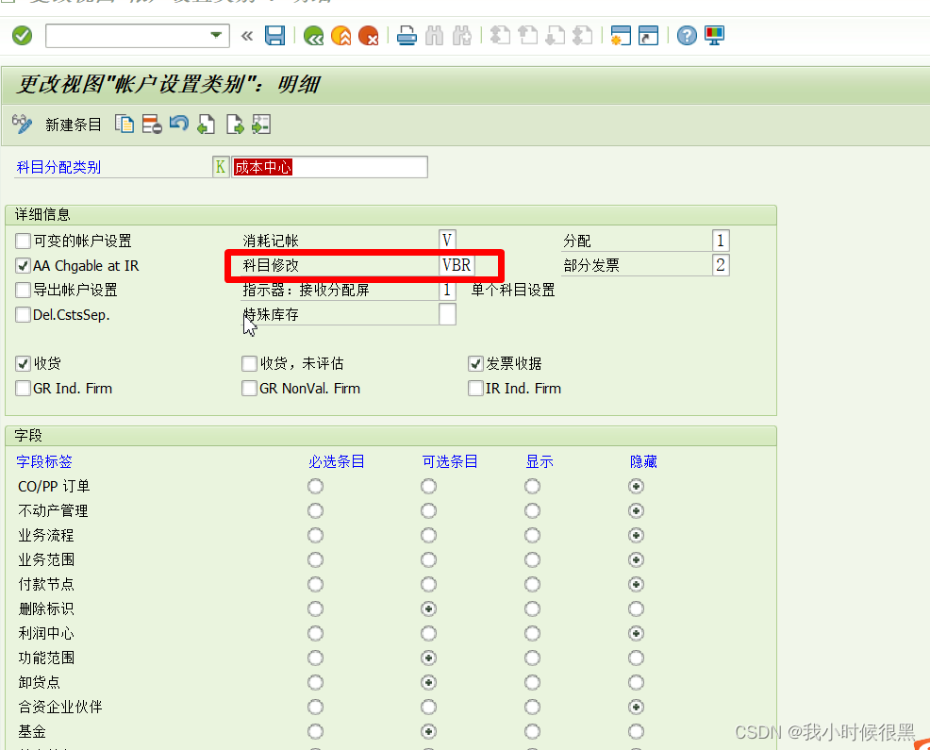
Task: Select 显示 radio button for CO/PP 订单
Action: (x=532, y=486)
